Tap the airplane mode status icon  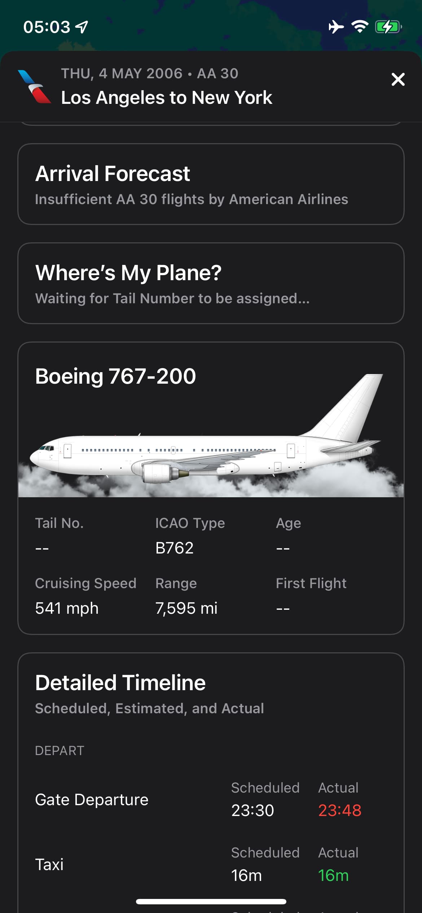[x=336, y=27]
